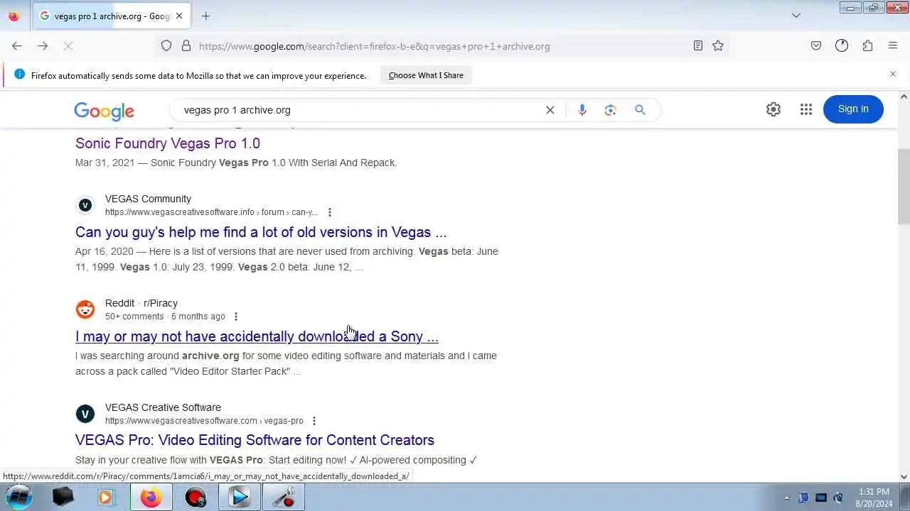
Task: Open volume control in system tray
Action: pyautogui.click(x=838, y=498)
